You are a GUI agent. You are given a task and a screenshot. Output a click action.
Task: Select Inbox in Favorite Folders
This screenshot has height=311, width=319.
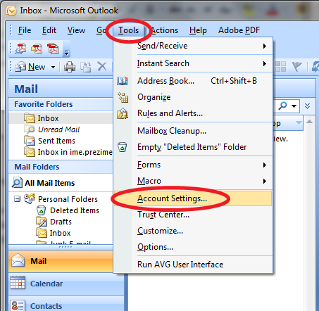pyautogui.click(x=61, y=118)
